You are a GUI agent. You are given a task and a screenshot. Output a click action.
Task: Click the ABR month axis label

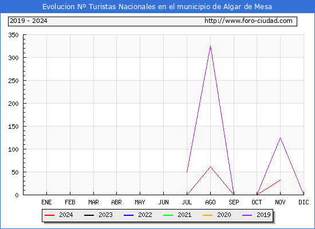[x=116, y=202]
